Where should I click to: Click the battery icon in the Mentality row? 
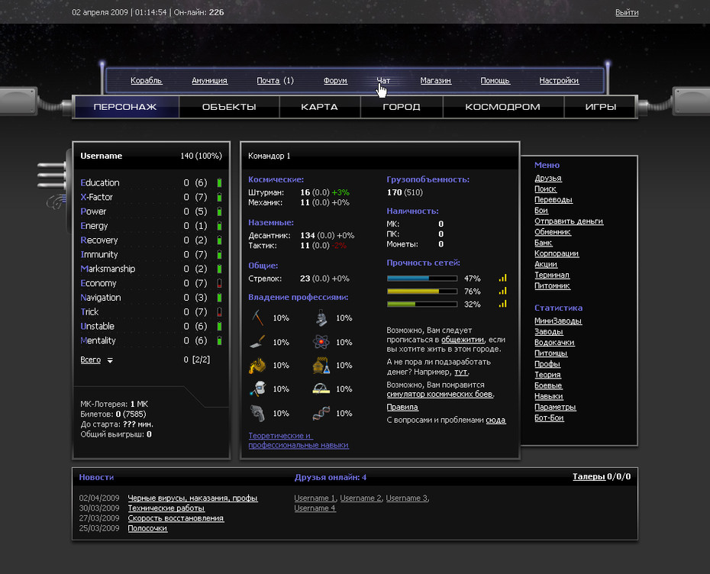[x=219, y=340]
